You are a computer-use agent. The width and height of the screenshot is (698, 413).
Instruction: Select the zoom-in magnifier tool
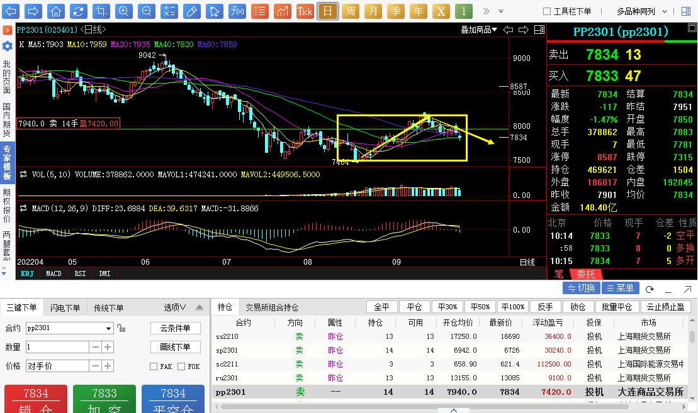[124, 11]
